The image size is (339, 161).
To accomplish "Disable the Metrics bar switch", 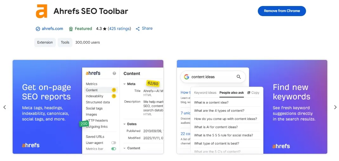I will click(x=114, y=149).
